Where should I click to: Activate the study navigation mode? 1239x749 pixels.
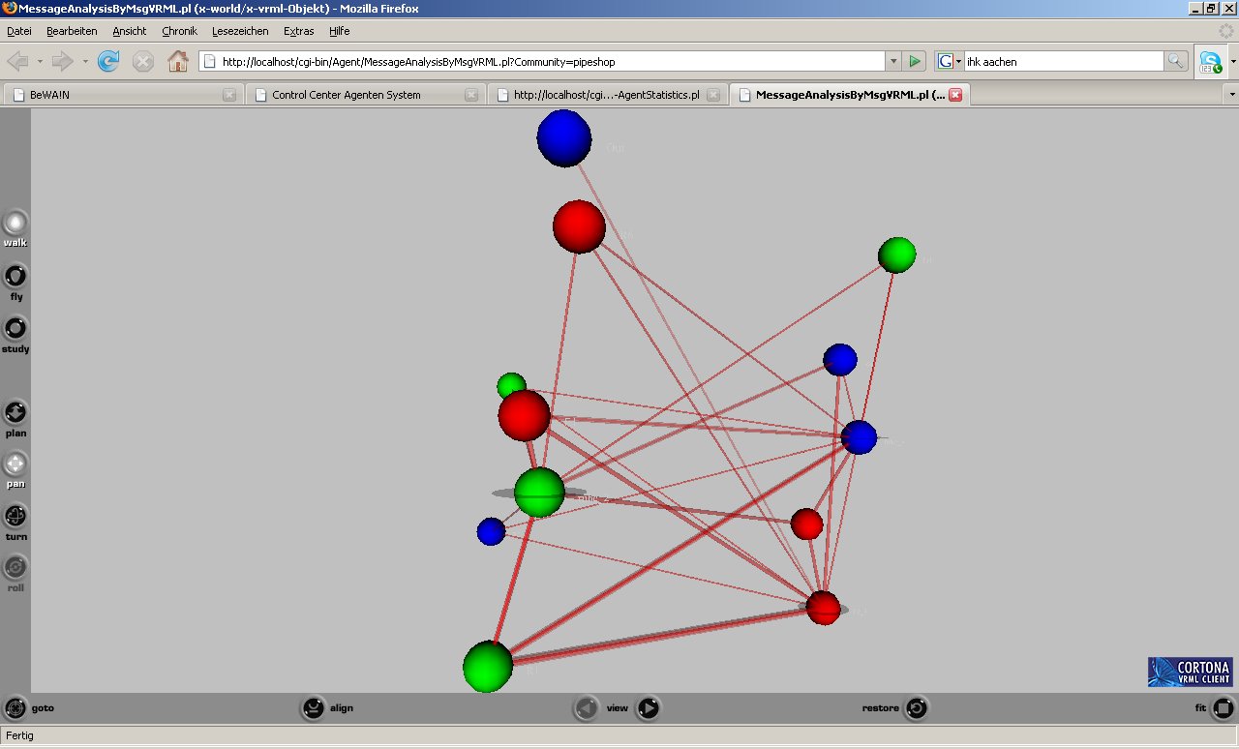(x=15, y=329)
